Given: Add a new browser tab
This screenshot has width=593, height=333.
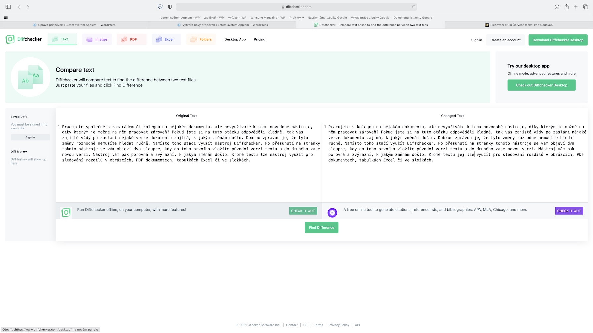Looking at the screenshot, I should pos(576,7).
